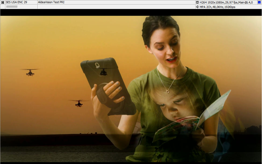
Task: Click the video stream film icon
Action: tap(197, 2)
